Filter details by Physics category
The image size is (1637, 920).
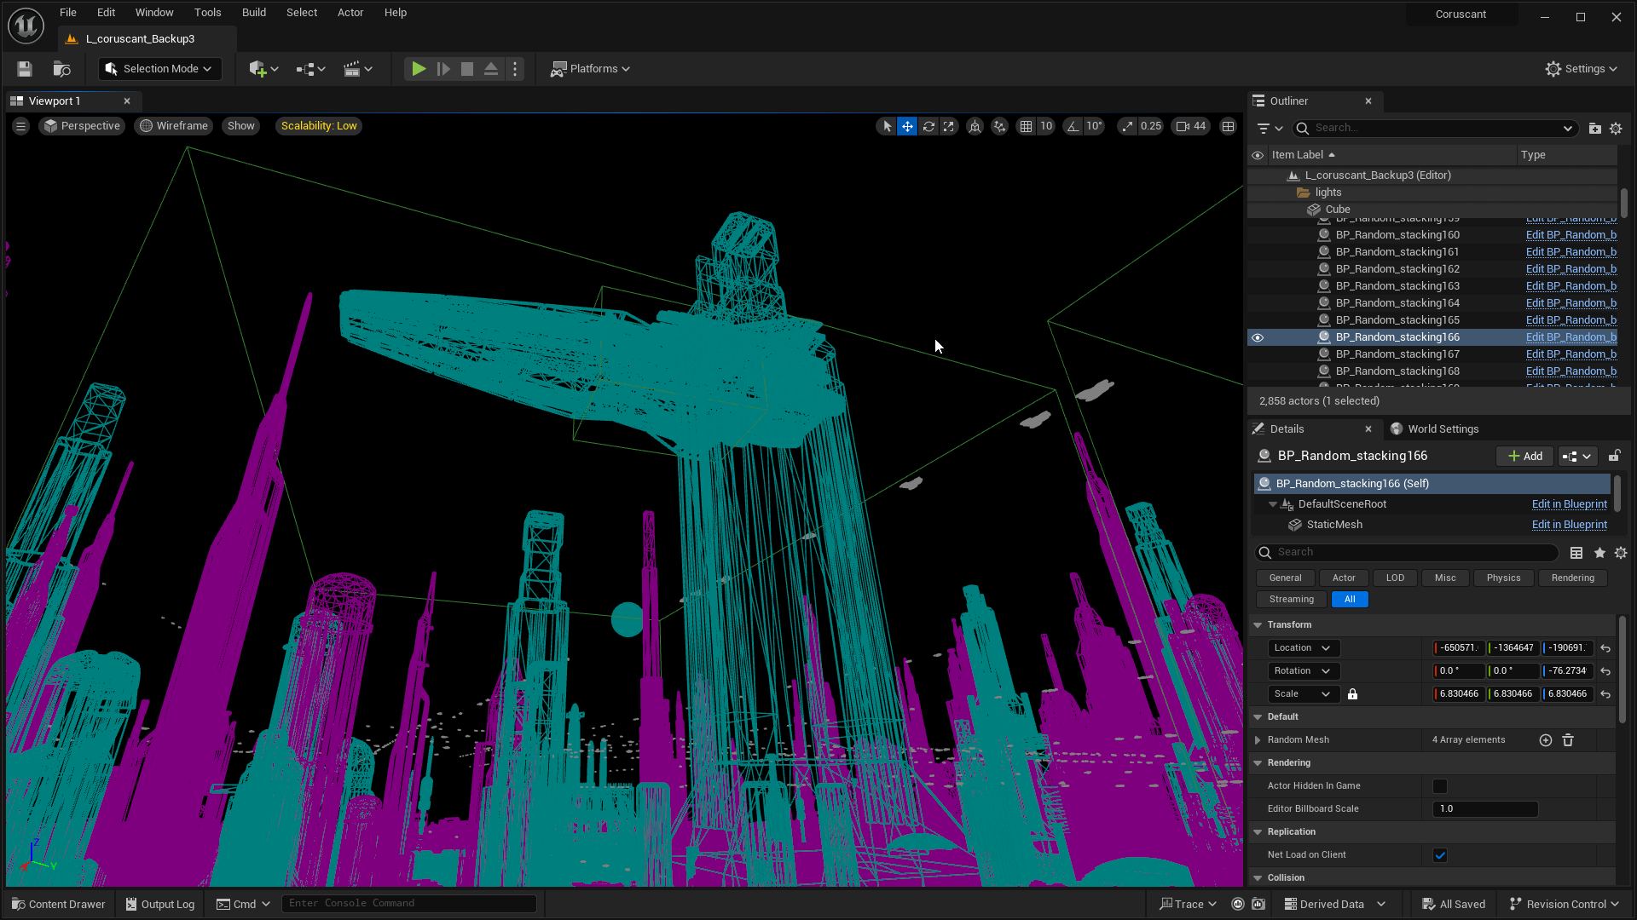pyautogui.click(x=1503, y=578)
